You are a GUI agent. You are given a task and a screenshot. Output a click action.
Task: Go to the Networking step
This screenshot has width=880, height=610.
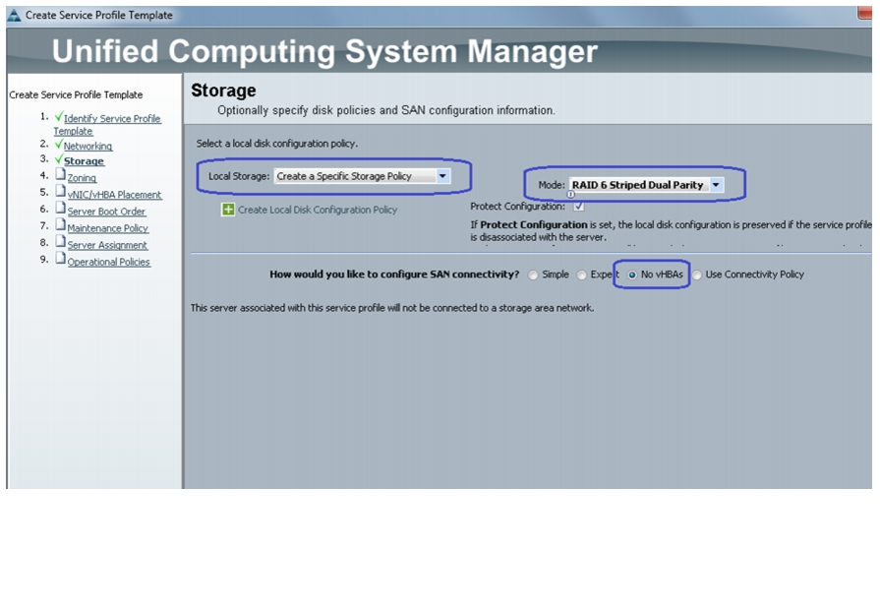88,146
